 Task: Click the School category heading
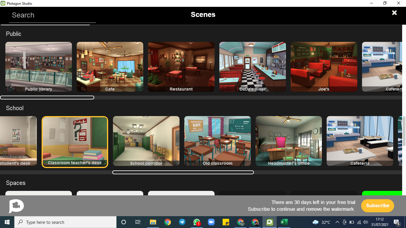(x=15, y=108)
